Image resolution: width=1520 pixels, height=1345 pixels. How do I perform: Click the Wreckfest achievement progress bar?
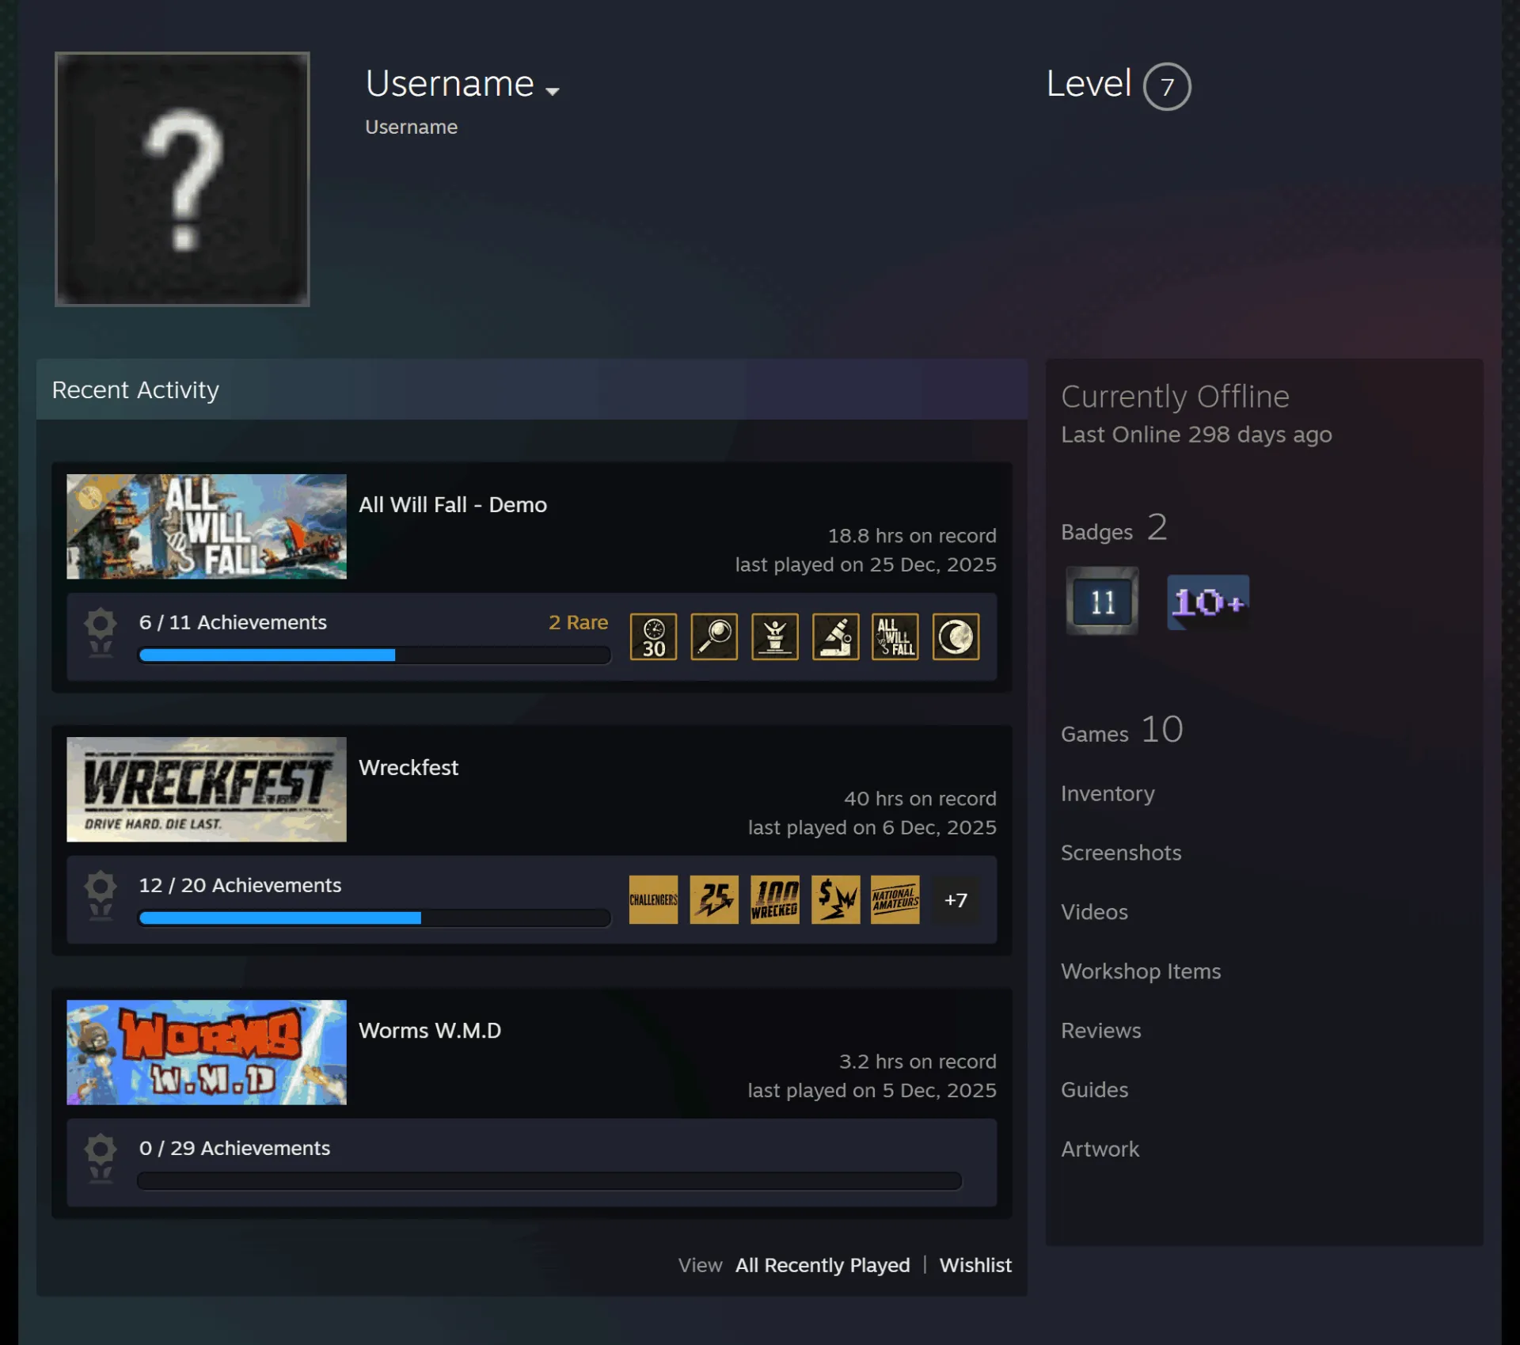374,918
